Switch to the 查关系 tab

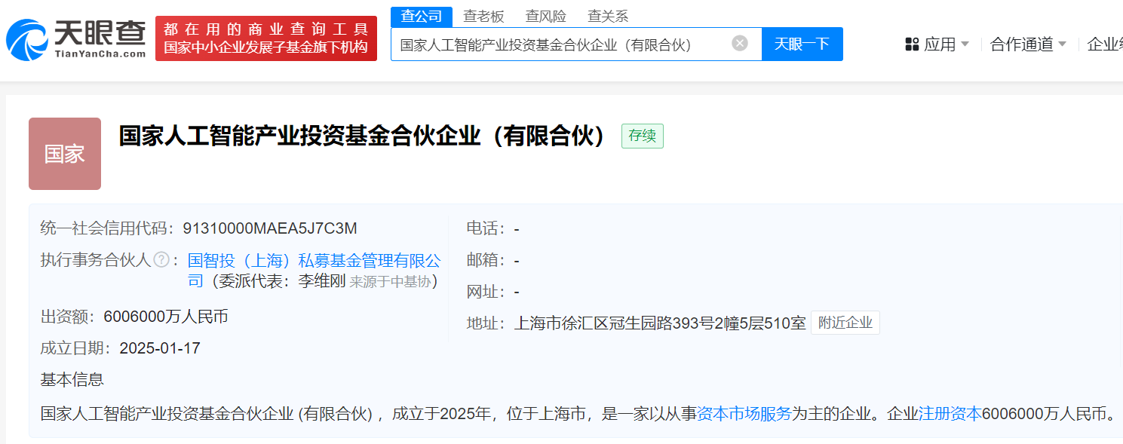pos(607,16)
